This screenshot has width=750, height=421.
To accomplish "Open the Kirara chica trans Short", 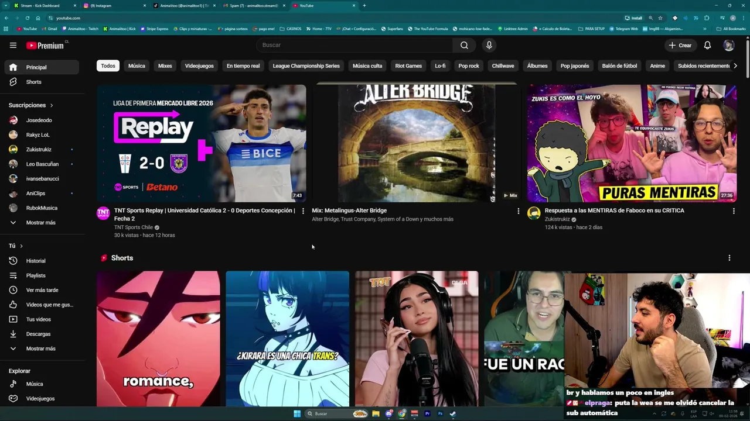I will [x=288, y=339].
